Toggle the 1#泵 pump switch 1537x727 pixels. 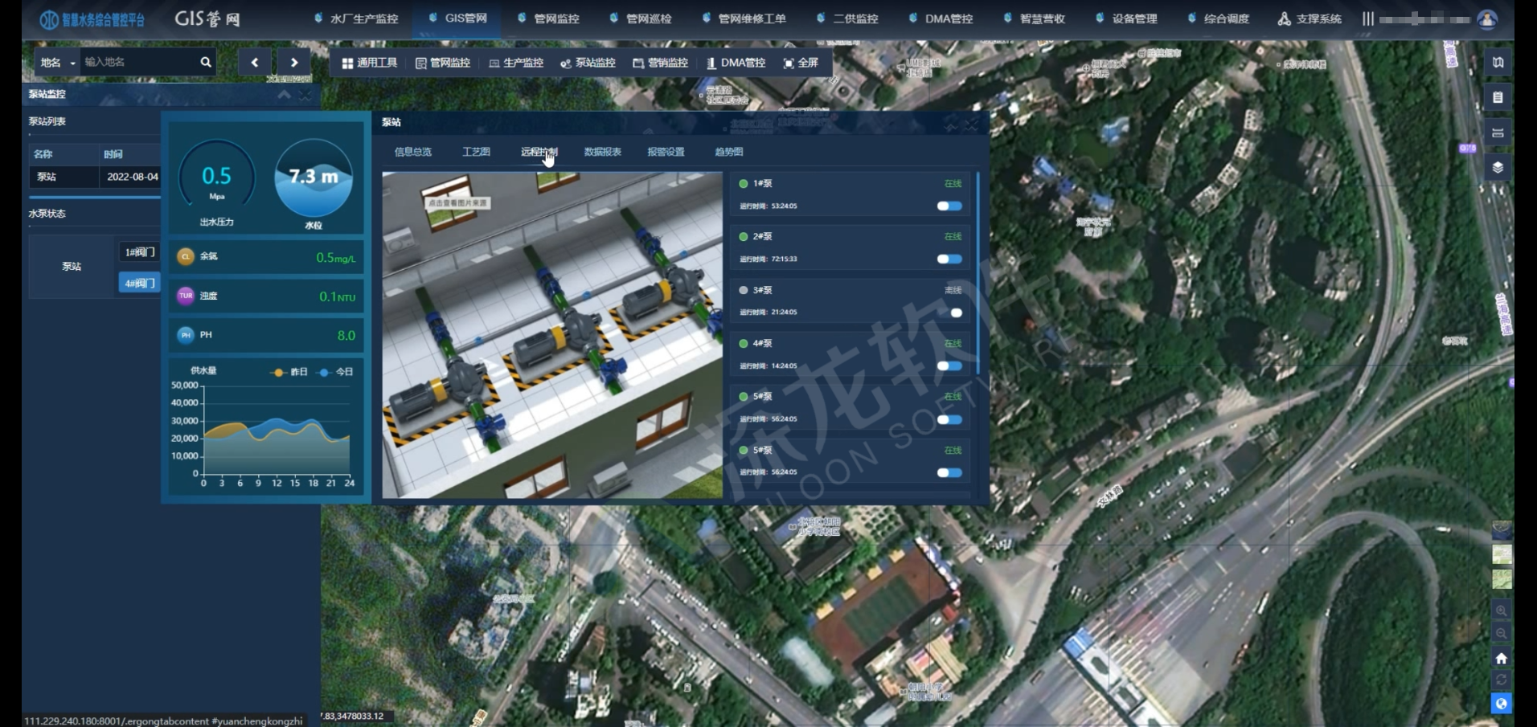point(949,206)
